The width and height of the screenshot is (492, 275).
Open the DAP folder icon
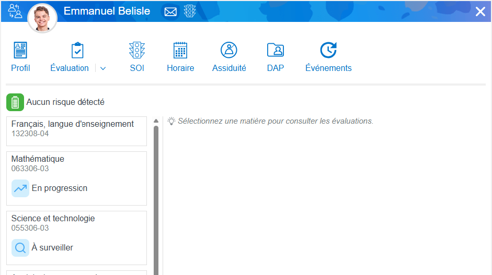275,51
